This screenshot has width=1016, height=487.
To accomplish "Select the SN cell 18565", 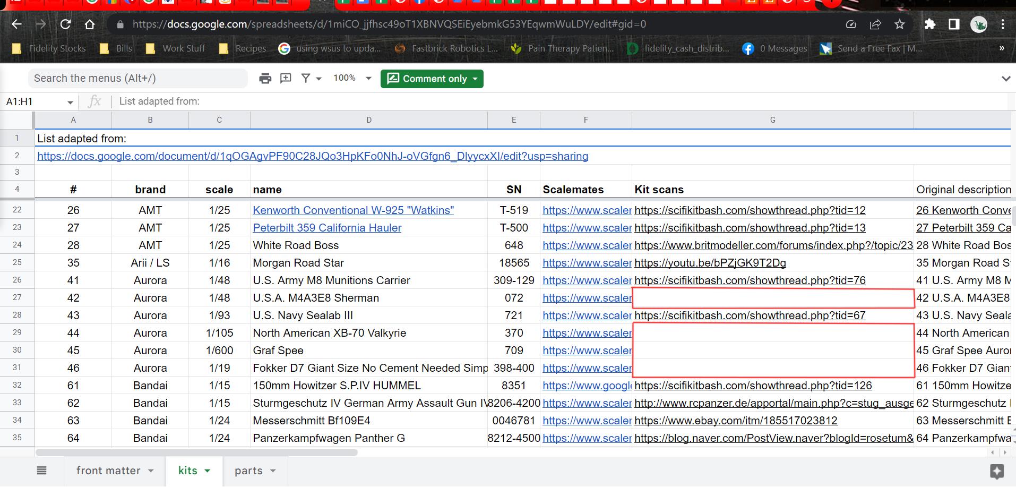I will pos(514,263).
